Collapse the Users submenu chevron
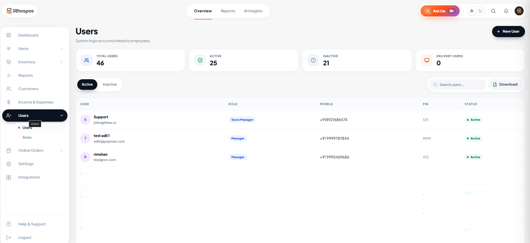Screen dimensions: 530x243 [62, 116]
